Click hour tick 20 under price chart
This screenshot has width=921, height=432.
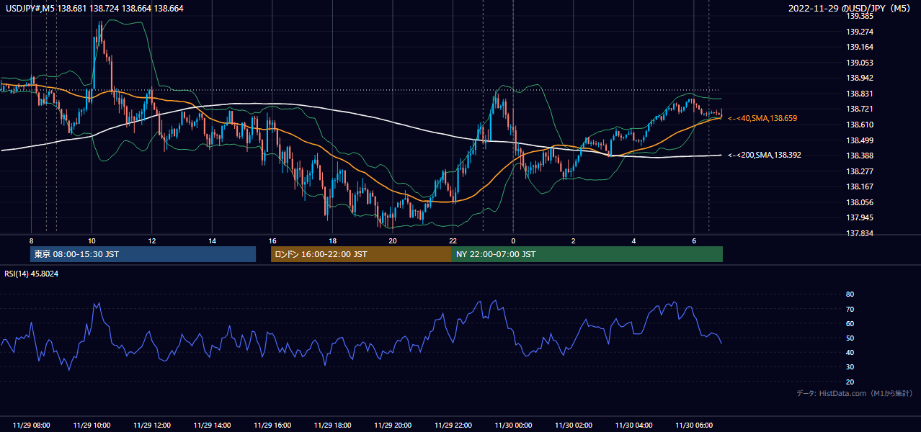392,240
